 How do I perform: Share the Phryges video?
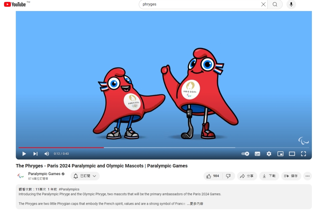[x=247, y=176]
